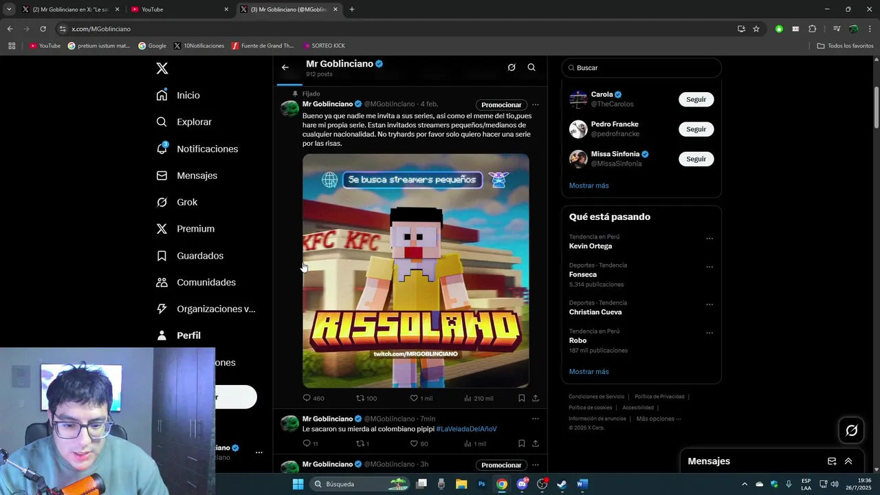Click the floating Grok button
This screenshot has height=495, width=880.
pyautogui.click(x=852, y=430)
